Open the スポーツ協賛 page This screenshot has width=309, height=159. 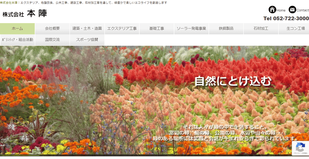click(x=87, y=40)
